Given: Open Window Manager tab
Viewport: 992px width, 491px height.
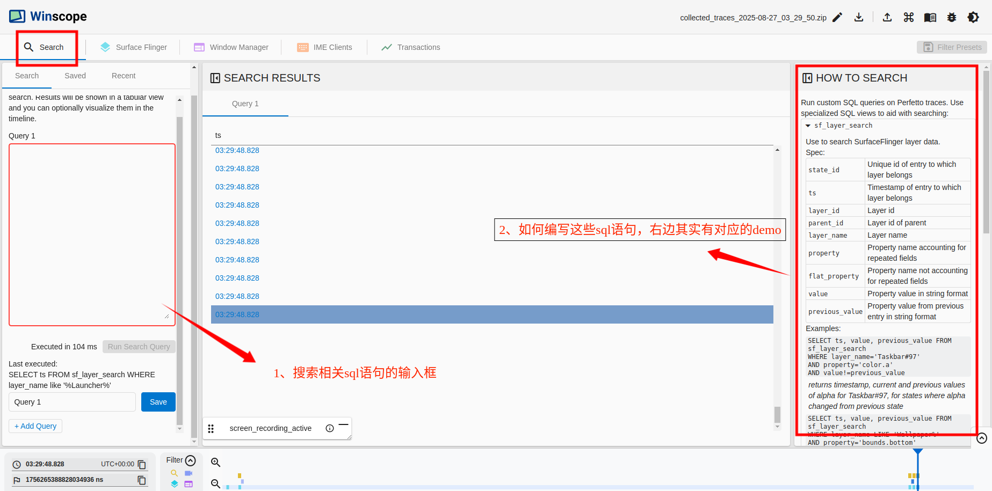Looking at the screenshot, I should [231, 47].
